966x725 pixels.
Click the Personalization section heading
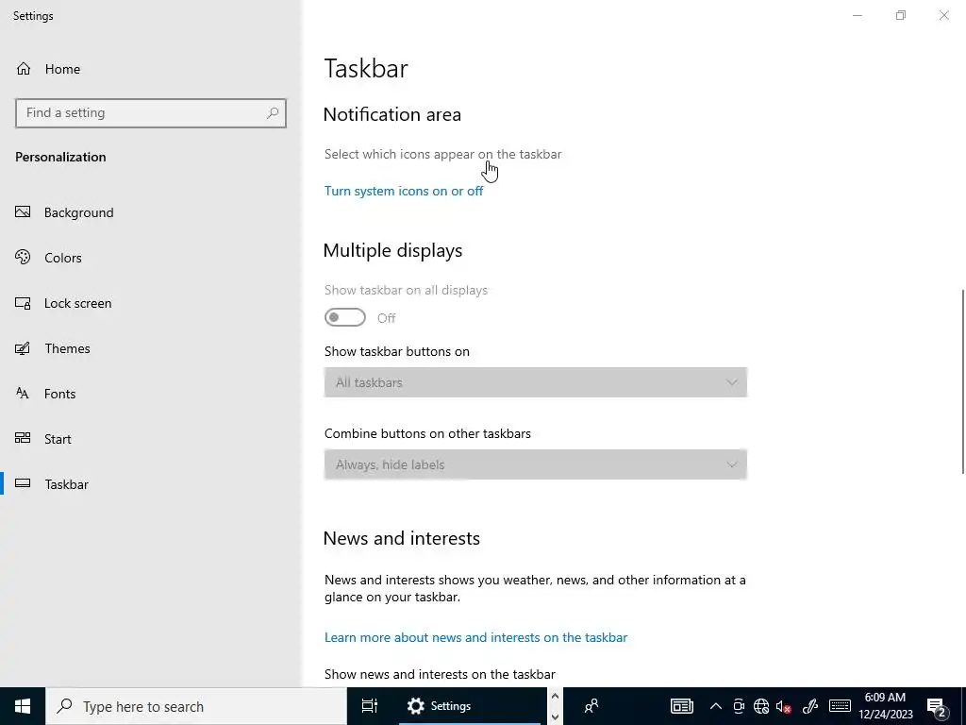(x=60, y=158)
